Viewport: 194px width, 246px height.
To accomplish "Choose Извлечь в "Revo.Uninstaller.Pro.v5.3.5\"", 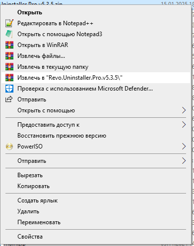I will click(96, 78).
